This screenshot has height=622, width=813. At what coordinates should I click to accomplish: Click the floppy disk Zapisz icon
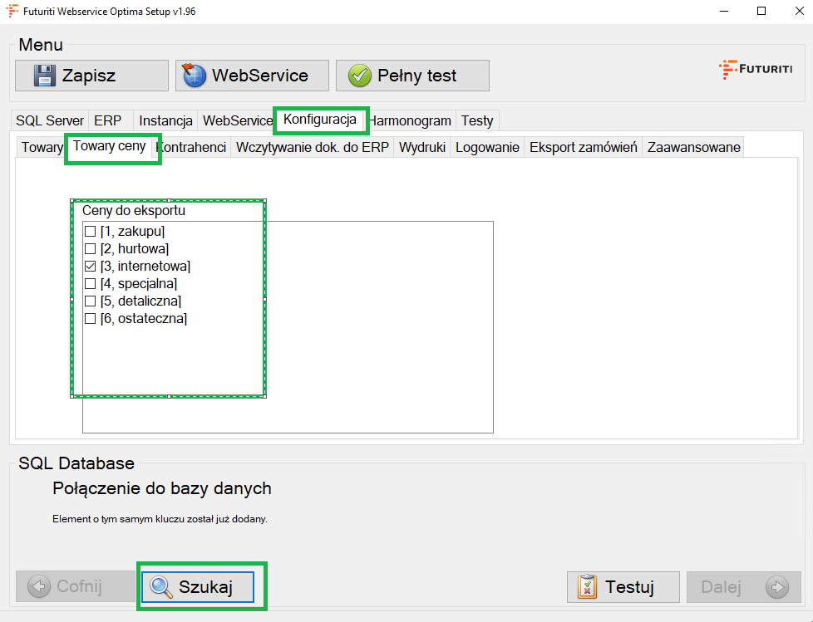44,76
